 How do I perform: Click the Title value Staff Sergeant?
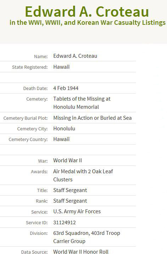70,190
